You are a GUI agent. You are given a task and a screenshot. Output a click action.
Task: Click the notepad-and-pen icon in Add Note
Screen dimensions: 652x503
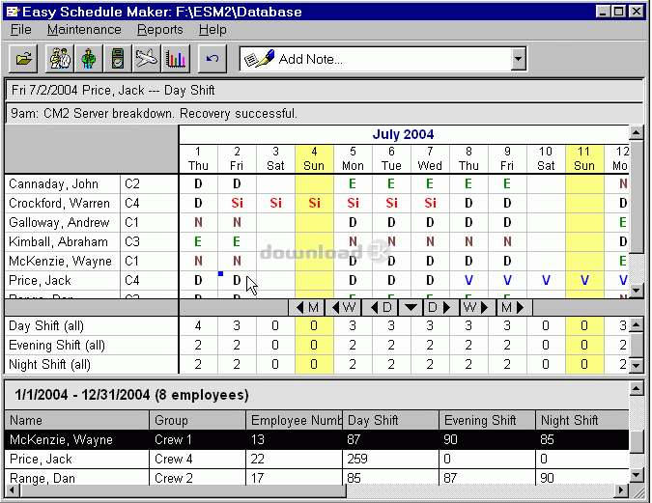(259, 59)
